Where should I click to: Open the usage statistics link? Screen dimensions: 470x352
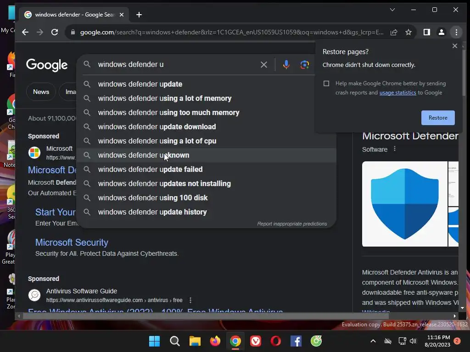tap(397, 93)
